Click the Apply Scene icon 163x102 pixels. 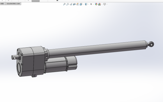100,4
